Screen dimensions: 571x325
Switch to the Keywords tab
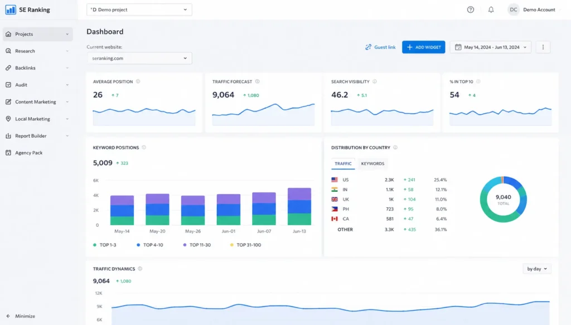tap(372, 164)
